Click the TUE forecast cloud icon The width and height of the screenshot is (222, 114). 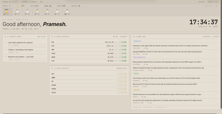57,12
